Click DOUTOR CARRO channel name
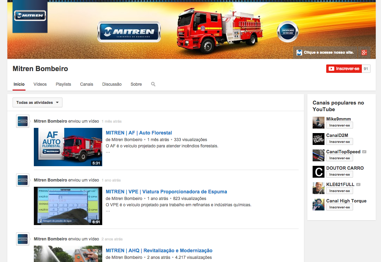Viewport: 381px width, 262px height. [x=345, y=168]
